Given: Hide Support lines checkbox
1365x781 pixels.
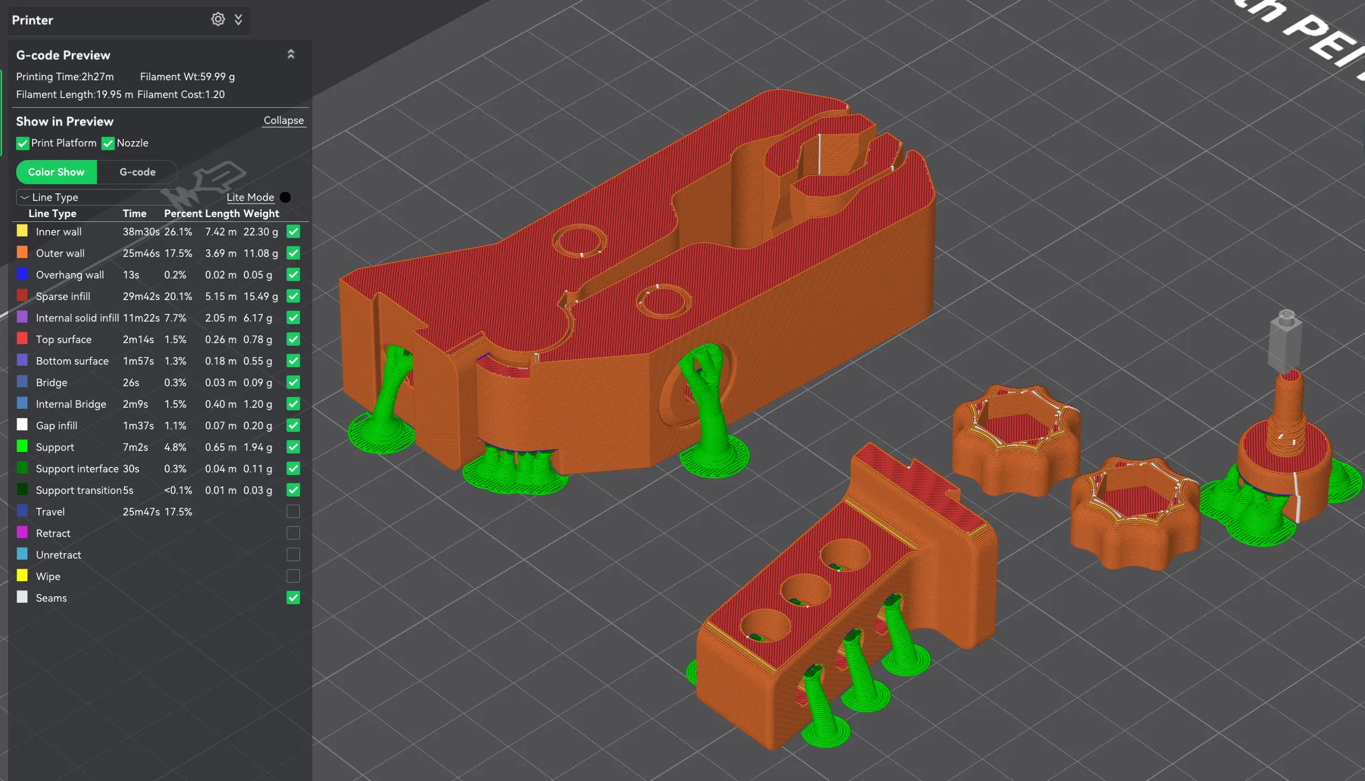Looking at the screenshot, I should click(293, 447).
